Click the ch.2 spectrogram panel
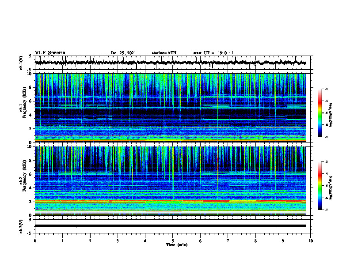 170,181
